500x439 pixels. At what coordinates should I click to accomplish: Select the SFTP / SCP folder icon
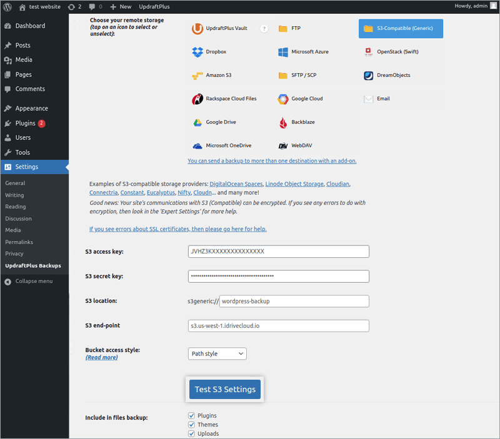[x=283, y=76]
